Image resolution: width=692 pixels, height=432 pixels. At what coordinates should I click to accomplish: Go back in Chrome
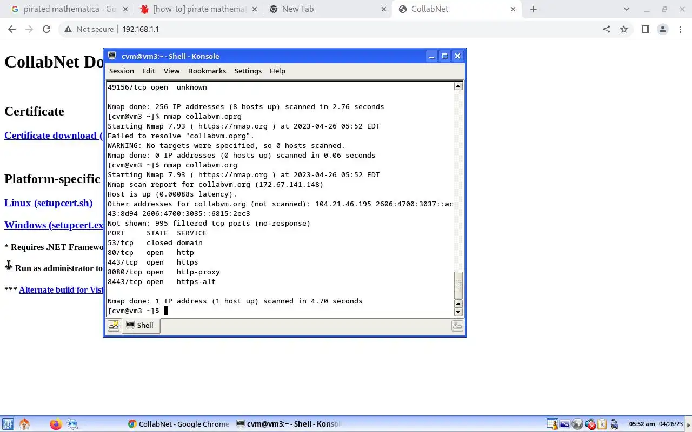coord(12,29)
